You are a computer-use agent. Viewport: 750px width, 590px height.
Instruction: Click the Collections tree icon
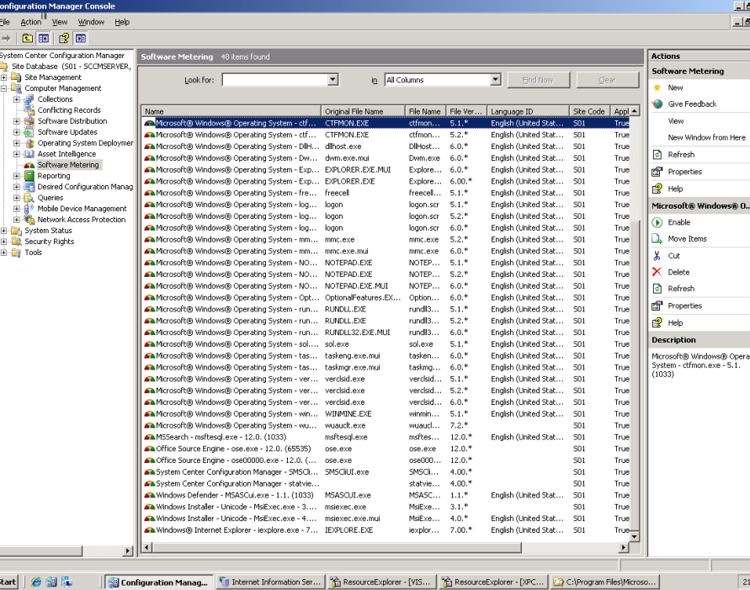[x=29, y=99]
